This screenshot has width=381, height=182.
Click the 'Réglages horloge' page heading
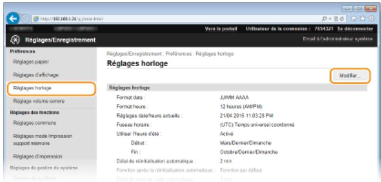(x=137, y=64)
